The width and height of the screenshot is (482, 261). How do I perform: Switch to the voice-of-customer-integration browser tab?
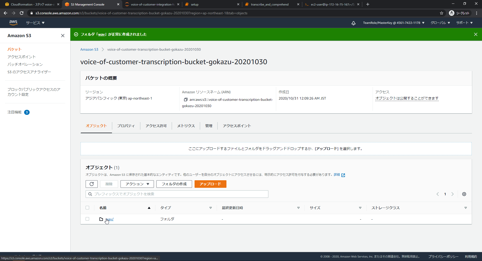[x=153, y=4]
